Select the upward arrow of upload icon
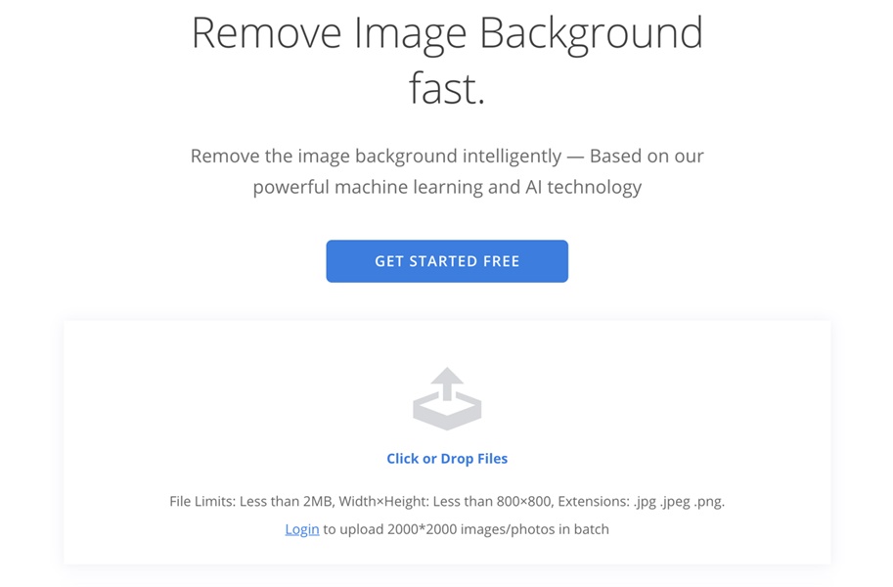 447,383
